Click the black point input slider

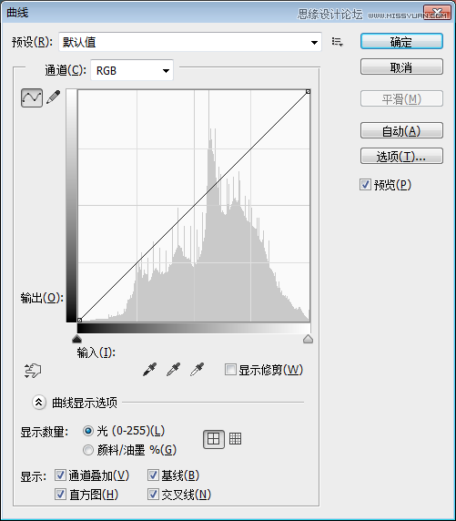(x=76, y=339)
